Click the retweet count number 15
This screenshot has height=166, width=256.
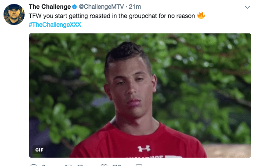click(80, 165)
